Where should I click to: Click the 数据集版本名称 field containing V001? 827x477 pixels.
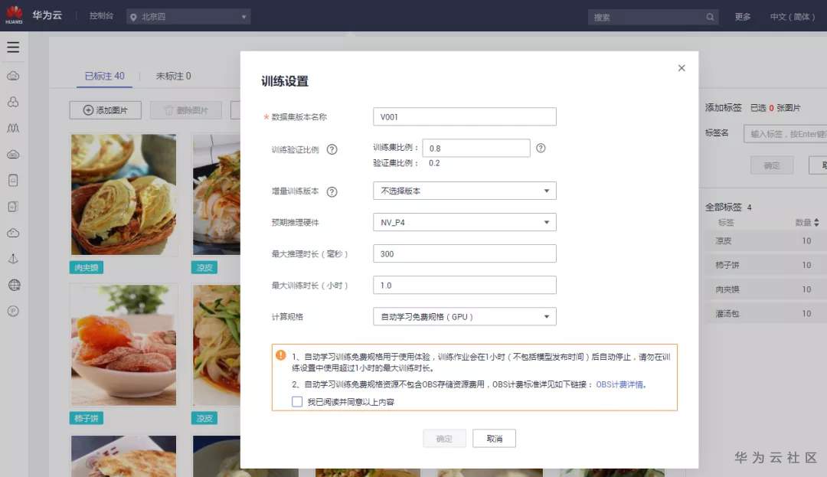464,117
